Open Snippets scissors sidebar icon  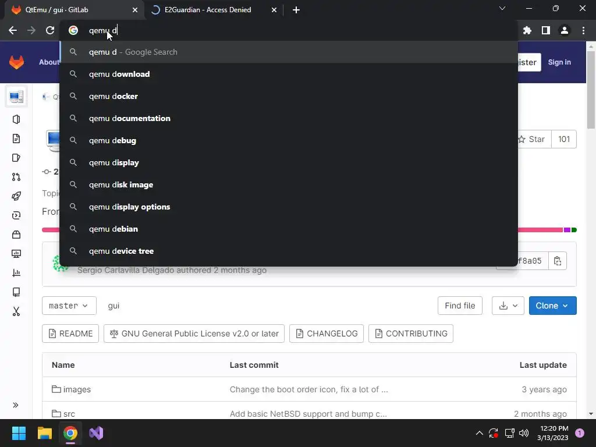pyautogui.click(x=16, y=311)
